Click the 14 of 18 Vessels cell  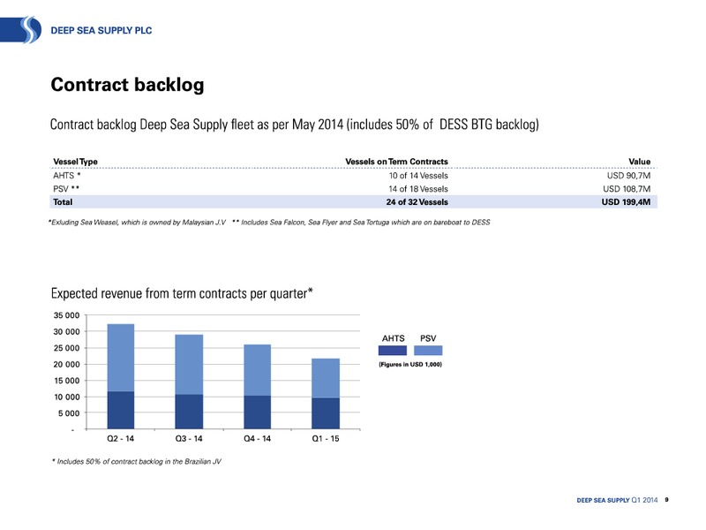coord(418,189)
